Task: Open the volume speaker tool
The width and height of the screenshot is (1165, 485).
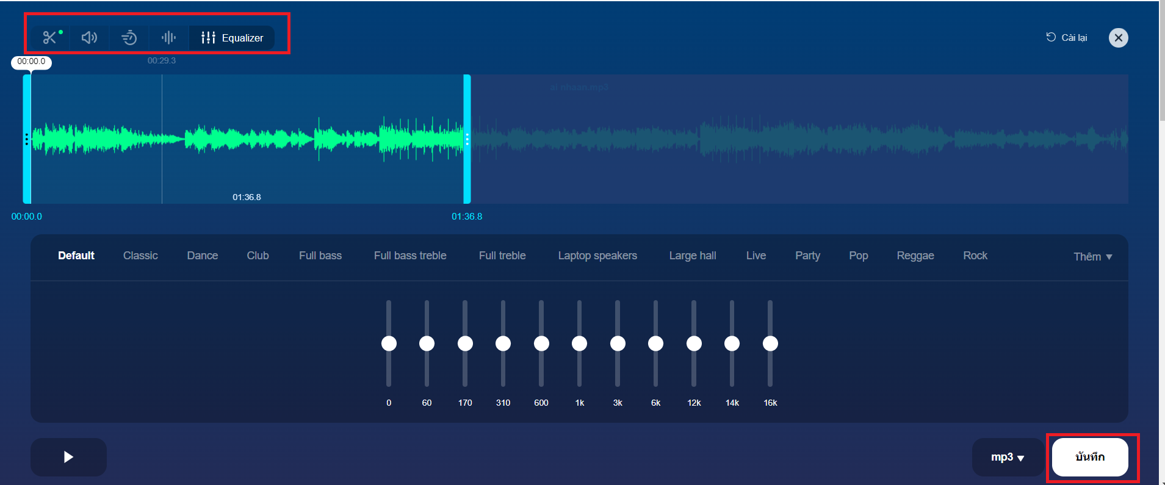Action: click(x=89, y=38)
